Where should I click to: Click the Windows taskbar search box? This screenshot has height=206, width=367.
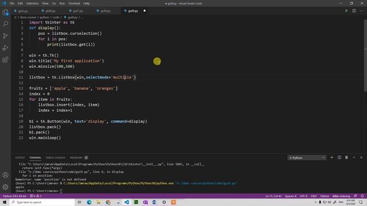(x=42, y=202)
